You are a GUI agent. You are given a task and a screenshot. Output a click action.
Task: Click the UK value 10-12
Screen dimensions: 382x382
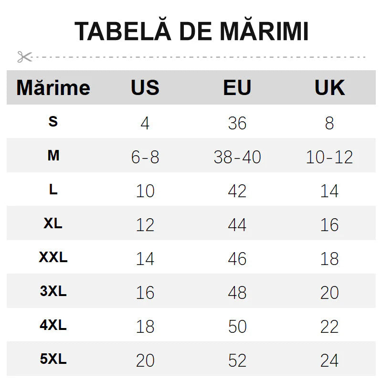tap(329, 157)
